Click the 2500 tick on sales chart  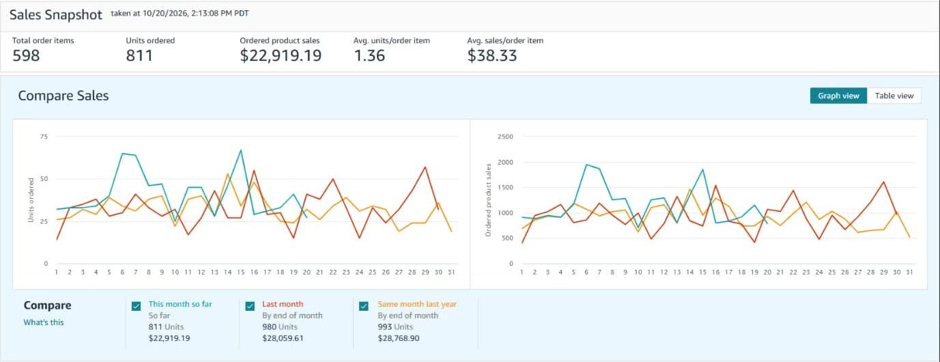pos(505,137)
